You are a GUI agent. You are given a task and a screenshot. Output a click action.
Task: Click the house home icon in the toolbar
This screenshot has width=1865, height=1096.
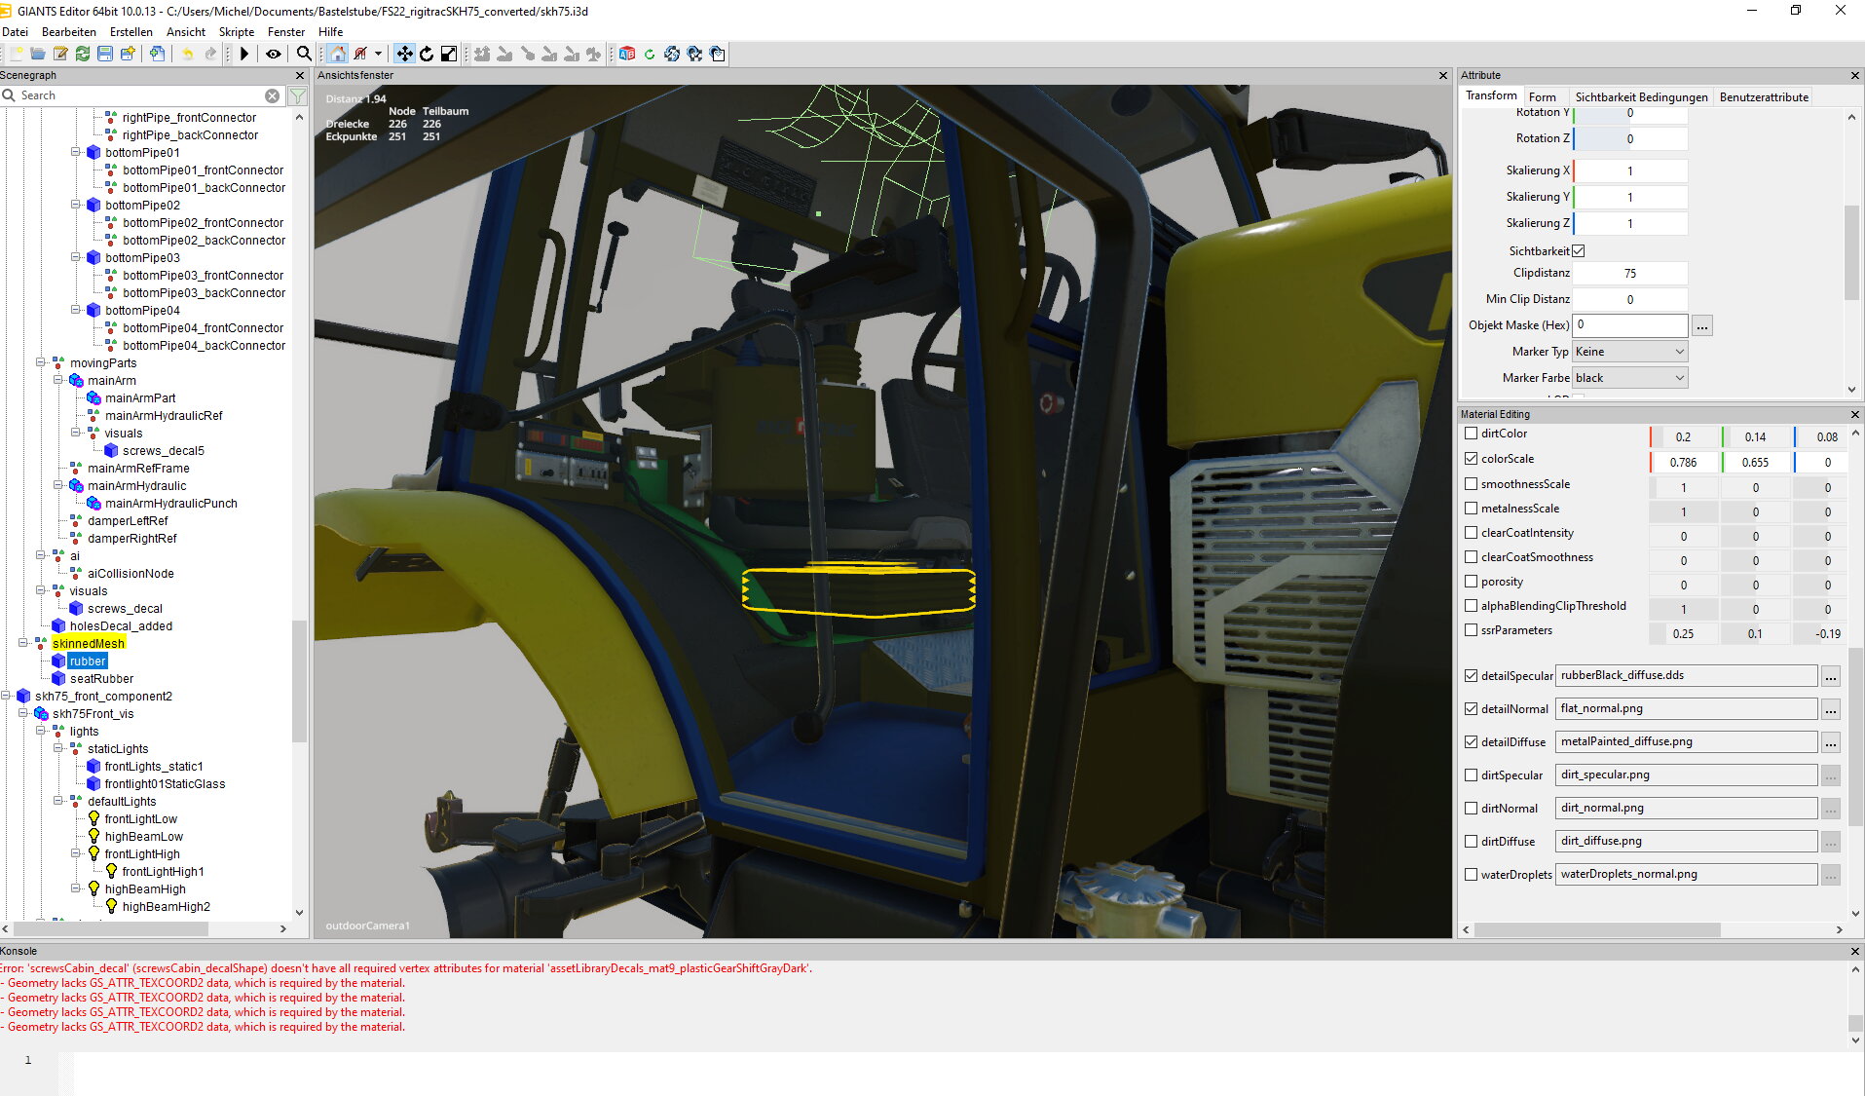coord(337,54)
